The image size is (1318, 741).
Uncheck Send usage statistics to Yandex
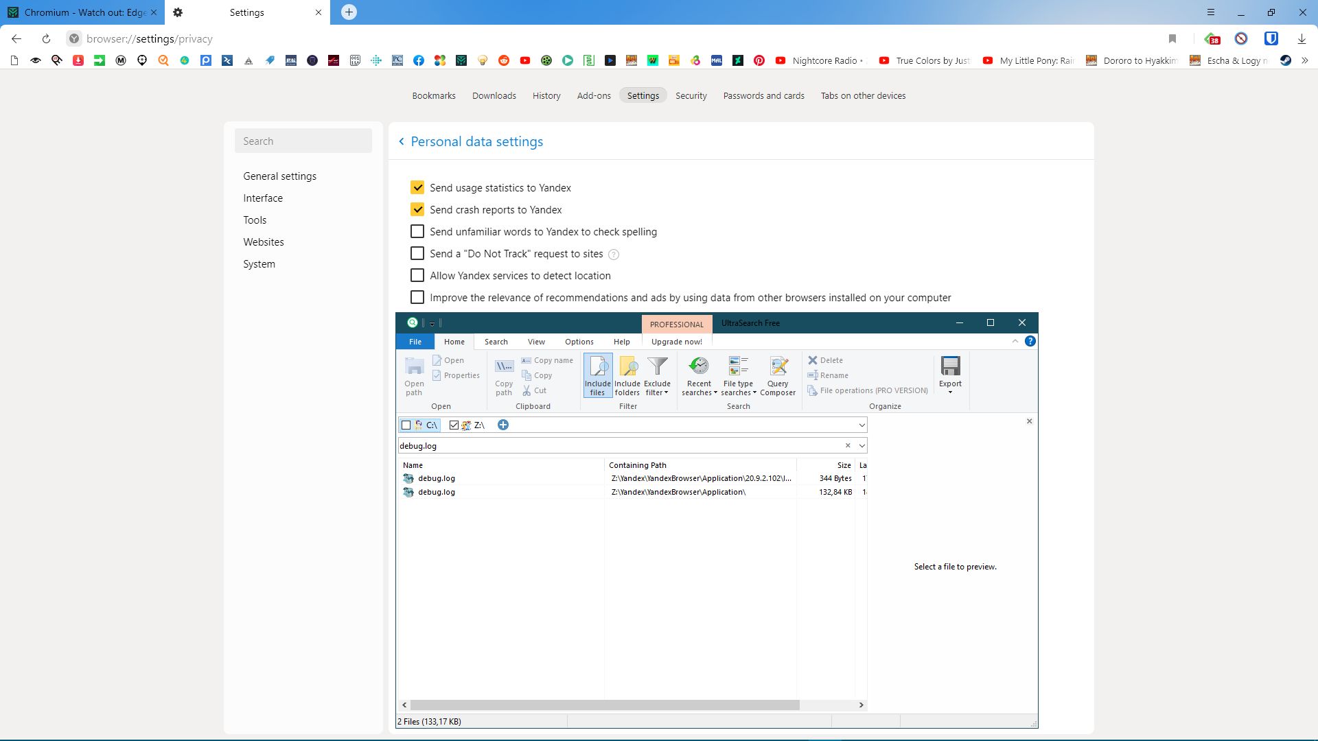(x=417, y=188)
